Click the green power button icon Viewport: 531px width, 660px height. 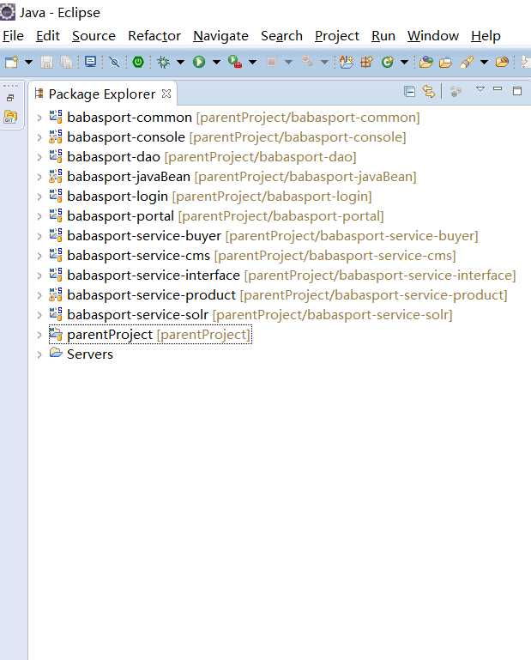pyautogui.click(x=138, y=62)
